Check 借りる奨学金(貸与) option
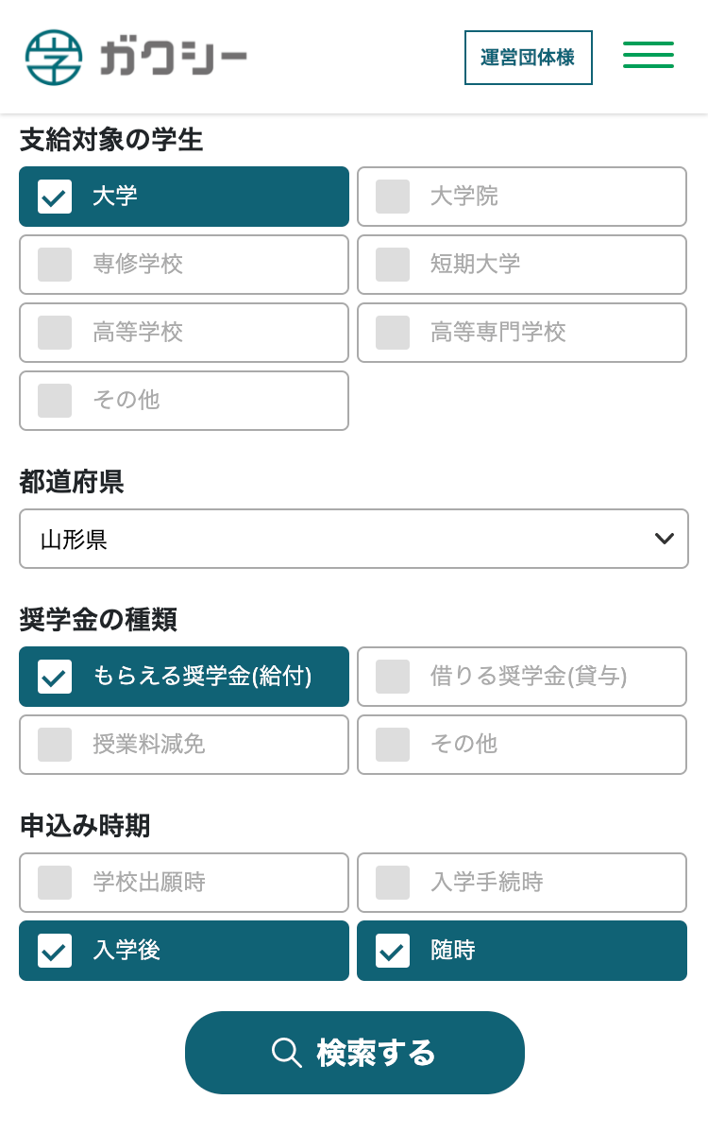The width and height of the screenshot is (708, 1134). [393, 677]
